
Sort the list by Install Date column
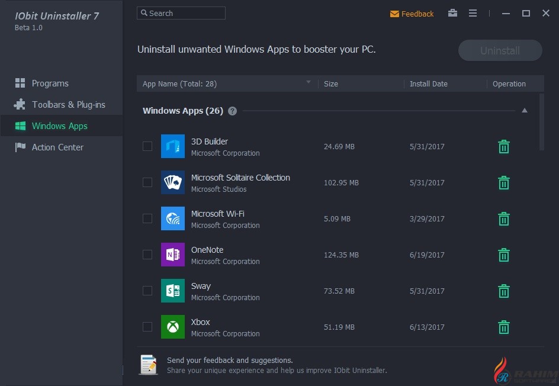click(x=428, y=83)
